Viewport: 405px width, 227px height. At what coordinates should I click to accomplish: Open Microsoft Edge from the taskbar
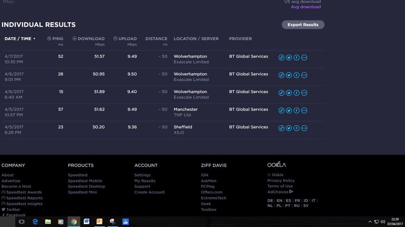pyautogui.click(x=35, y=222)
